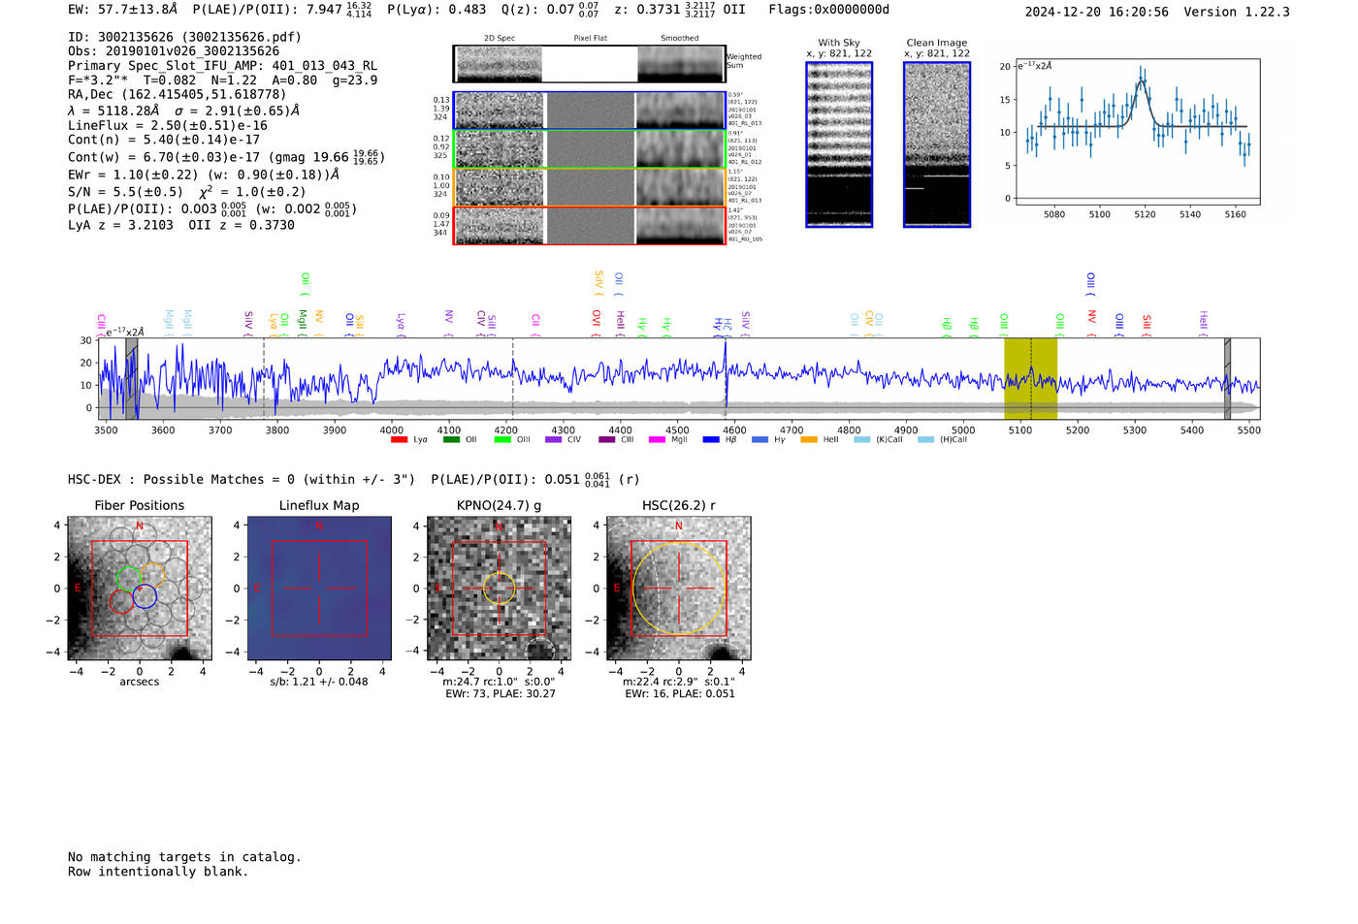This screenshot has height=924, width=1358.
Task: Click the emission line Gaussian fit plot
Action: point(1137,132)
